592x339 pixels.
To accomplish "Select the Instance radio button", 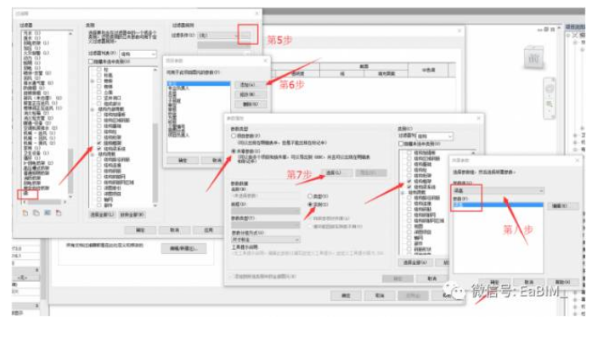I will click(310, 204).
